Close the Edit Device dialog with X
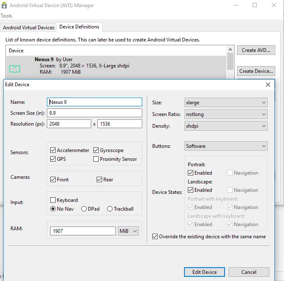The image size is (284, 281). (268, 85)
